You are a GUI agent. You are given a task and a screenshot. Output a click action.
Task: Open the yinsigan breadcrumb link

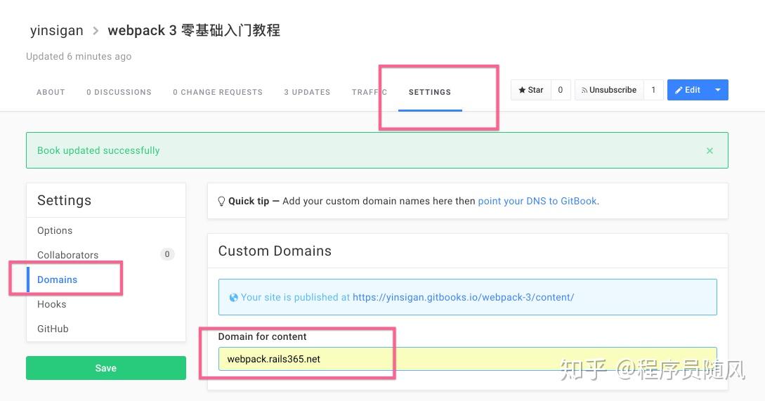click(x=57, y=30)
